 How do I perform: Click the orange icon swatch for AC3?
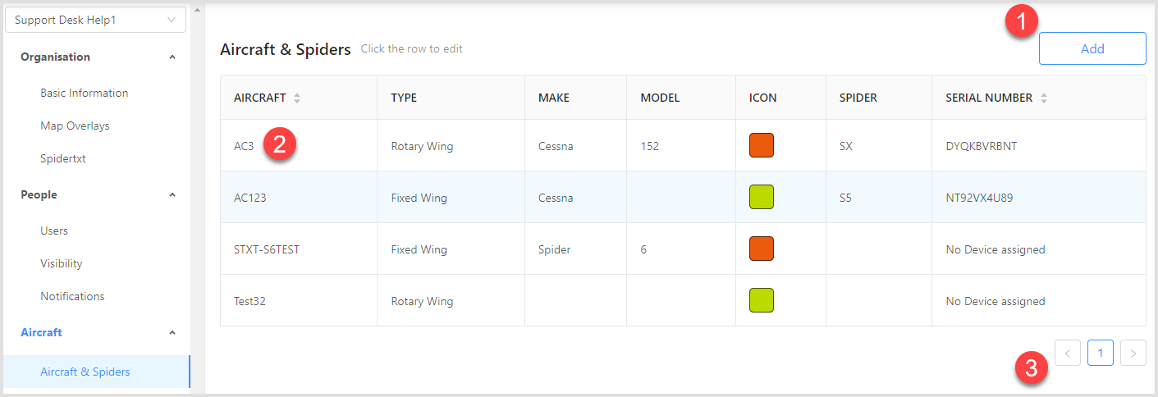pyautogui.click(x=761, y=145)
